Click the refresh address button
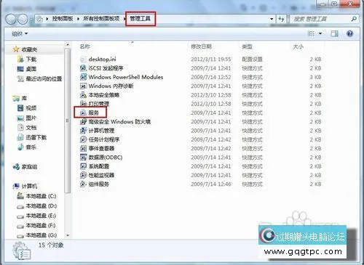The height and width of the screenshot is (265, 364). click(282, 19)
